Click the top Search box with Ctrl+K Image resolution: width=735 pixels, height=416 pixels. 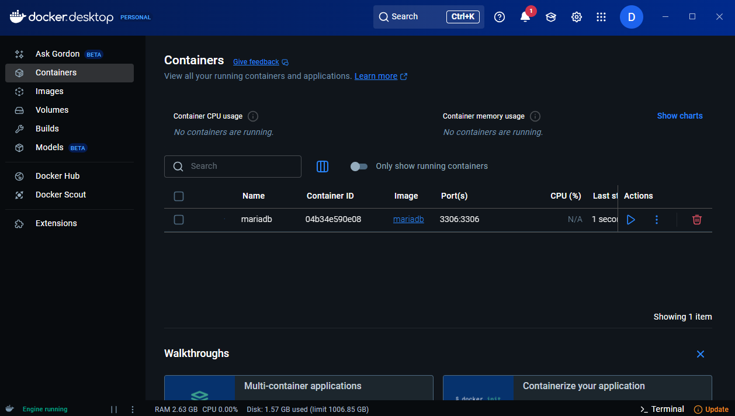[x=429, y=17]
